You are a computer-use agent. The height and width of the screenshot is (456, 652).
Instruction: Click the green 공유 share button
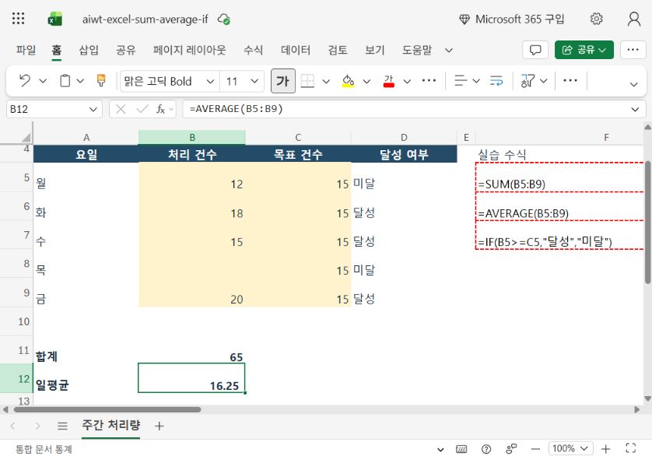tap(584, 50)
